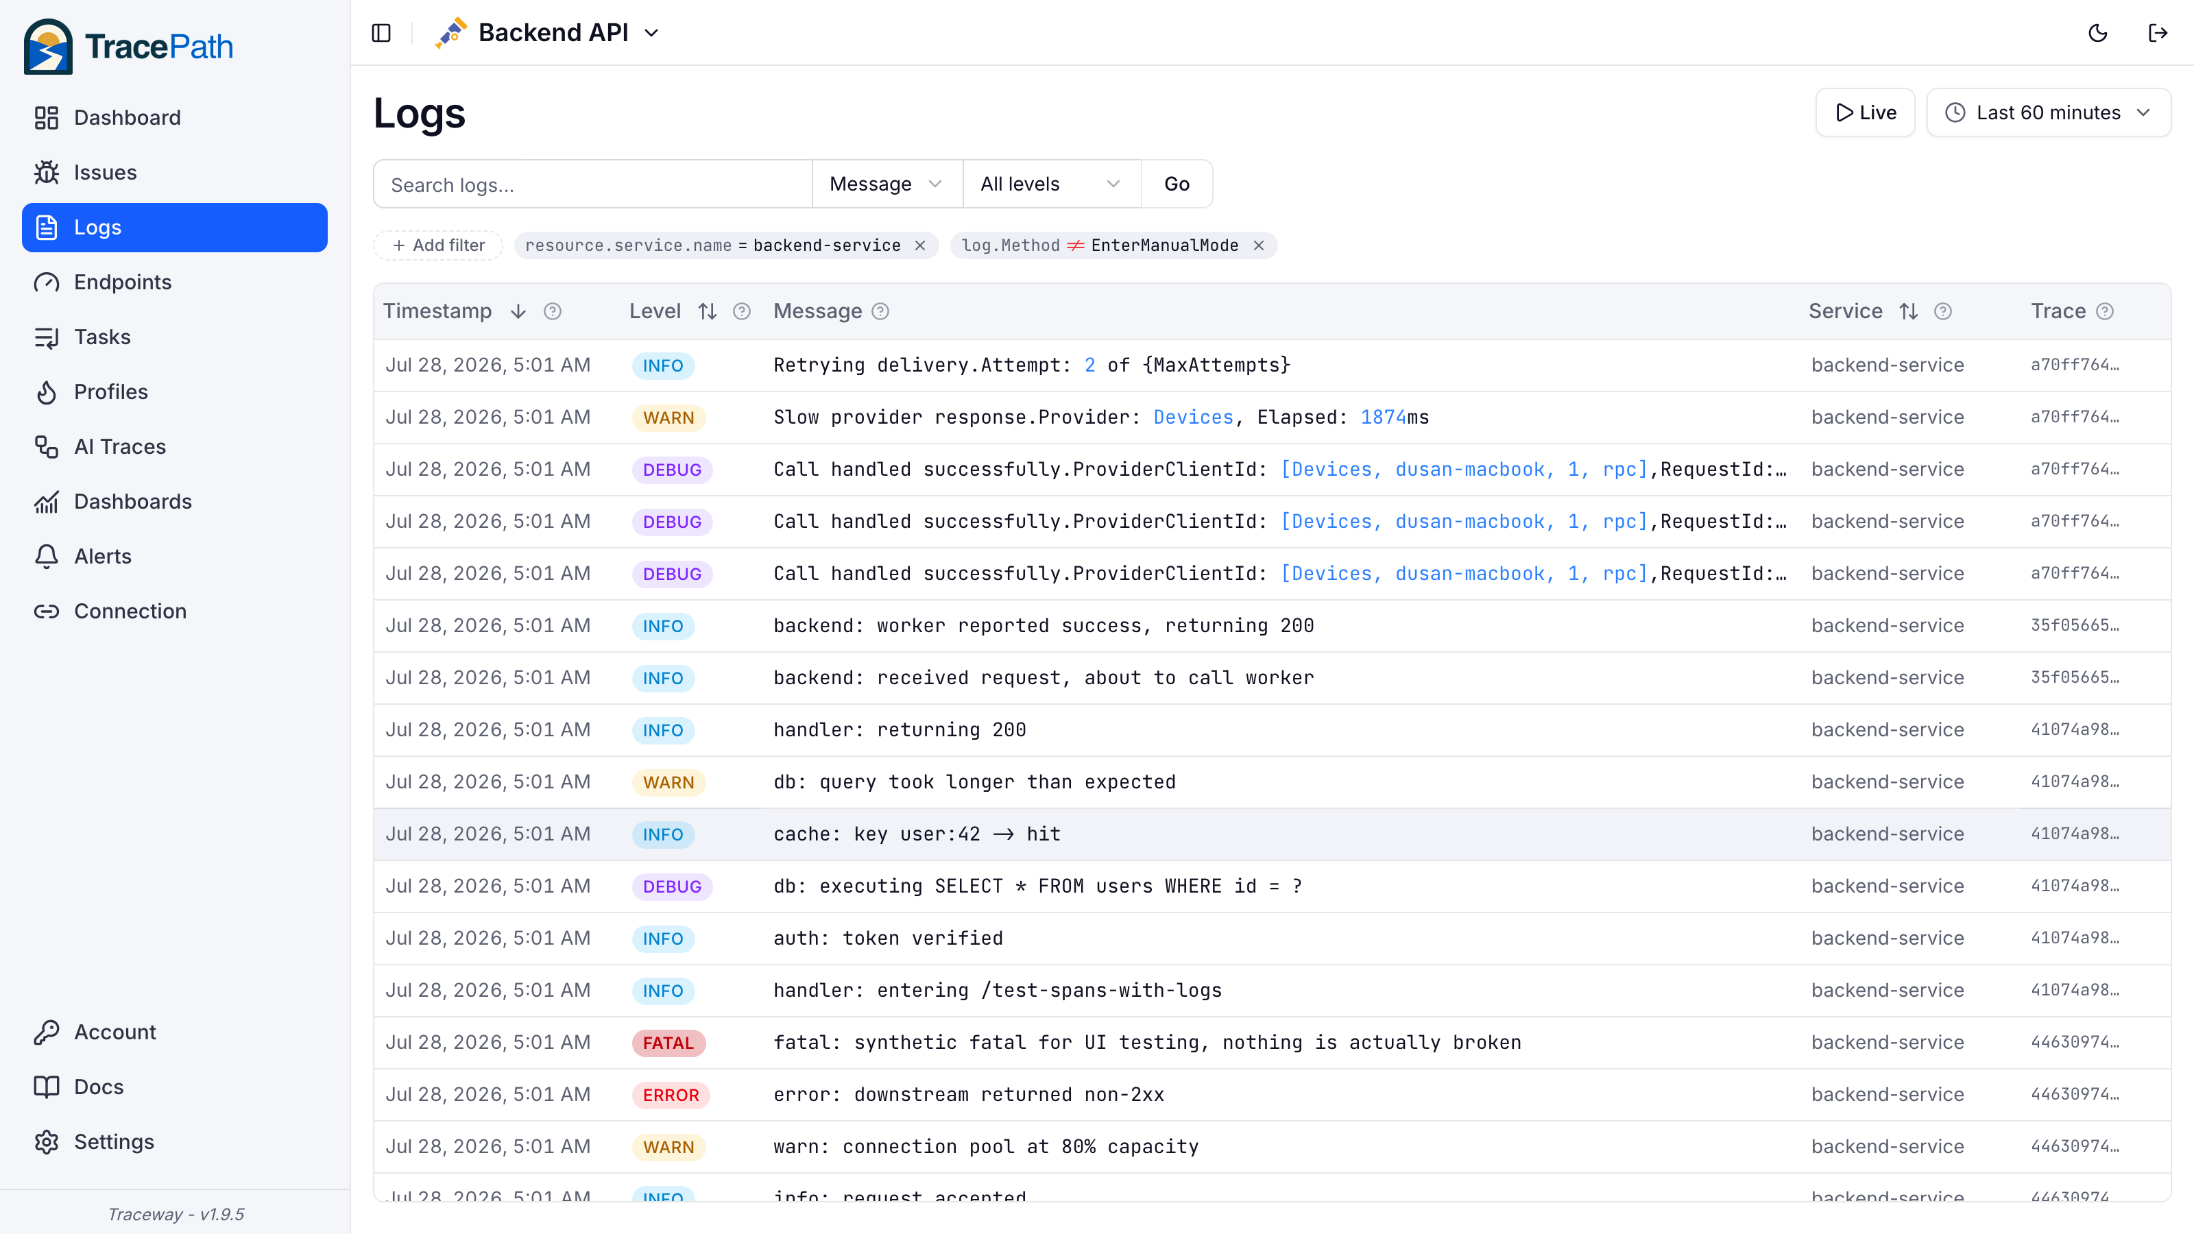Show Service column help icon
Image resolution: width=2194 pixels, height=1234 pixels.
(x=1943, y=312)
